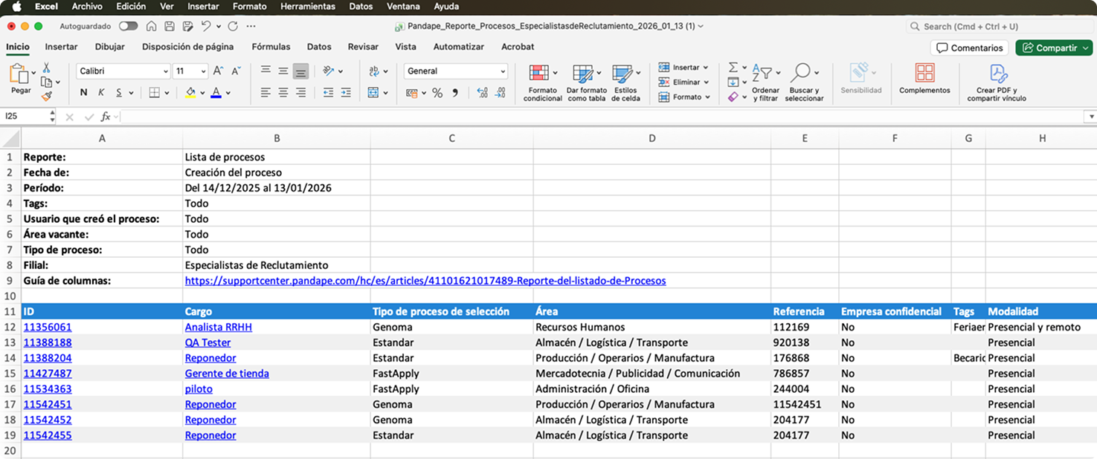Open the General number format dropdown

pos(503,71)
